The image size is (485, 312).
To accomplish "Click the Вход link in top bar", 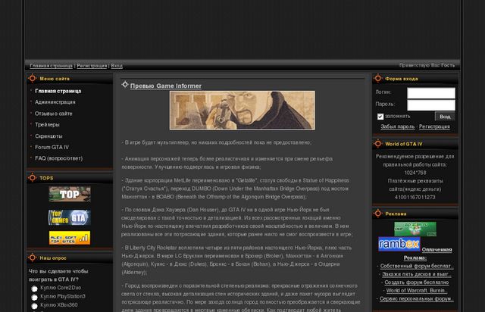I will click(117, 66).
